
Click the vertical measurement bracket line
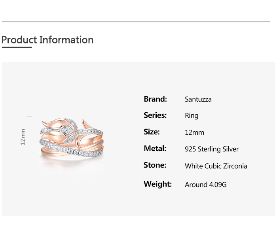(29, 137)
